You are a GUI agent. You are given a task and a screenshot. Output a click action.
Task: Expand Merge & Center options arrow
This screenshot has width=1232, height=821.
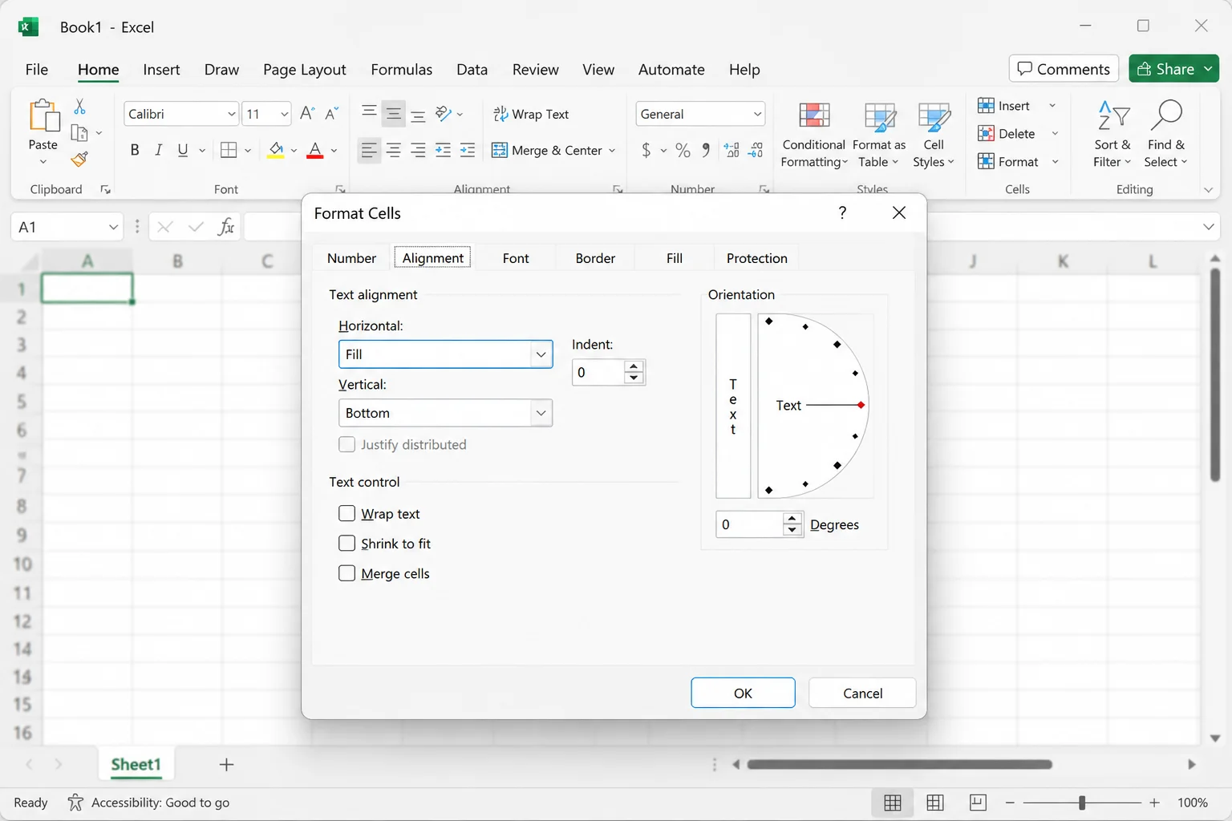612,150
